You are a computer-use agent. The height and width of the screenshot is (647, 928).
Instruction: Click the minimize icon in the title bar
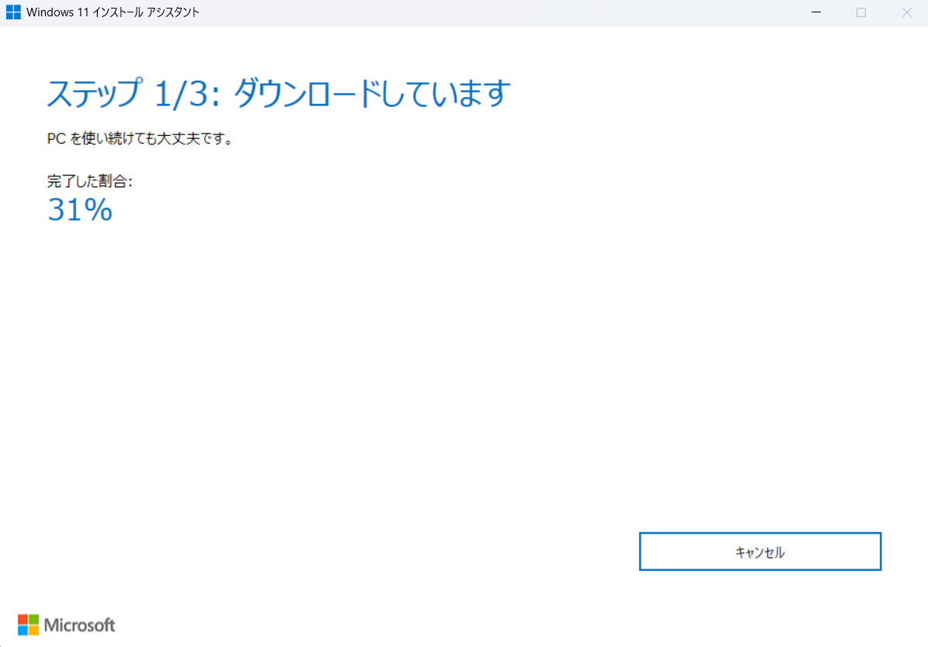click(x=815, y=12)
